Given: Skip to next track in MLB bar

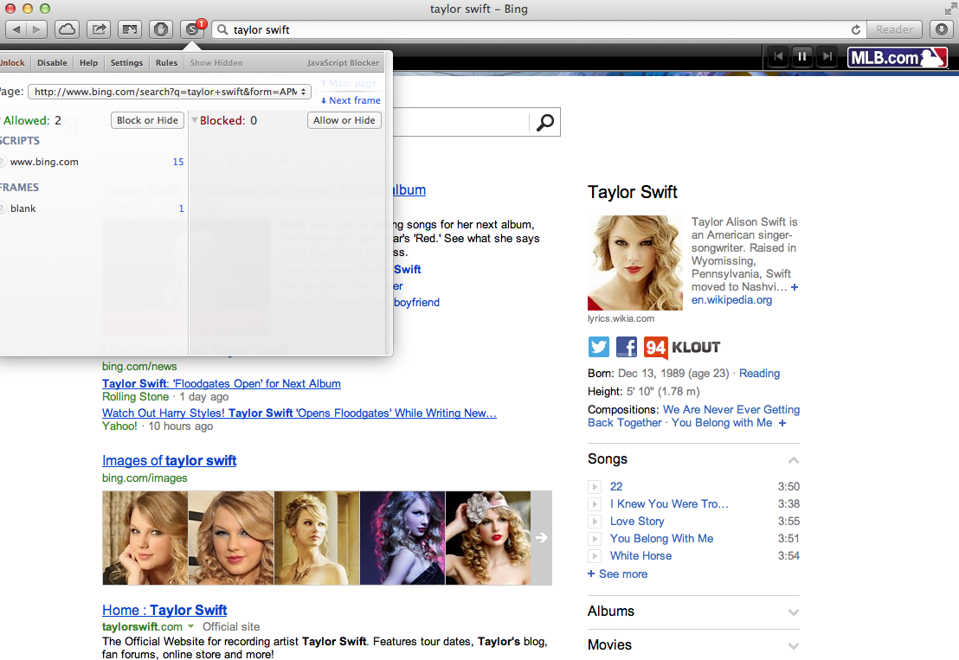Looking at the screenshot, I should pos(827,57).
